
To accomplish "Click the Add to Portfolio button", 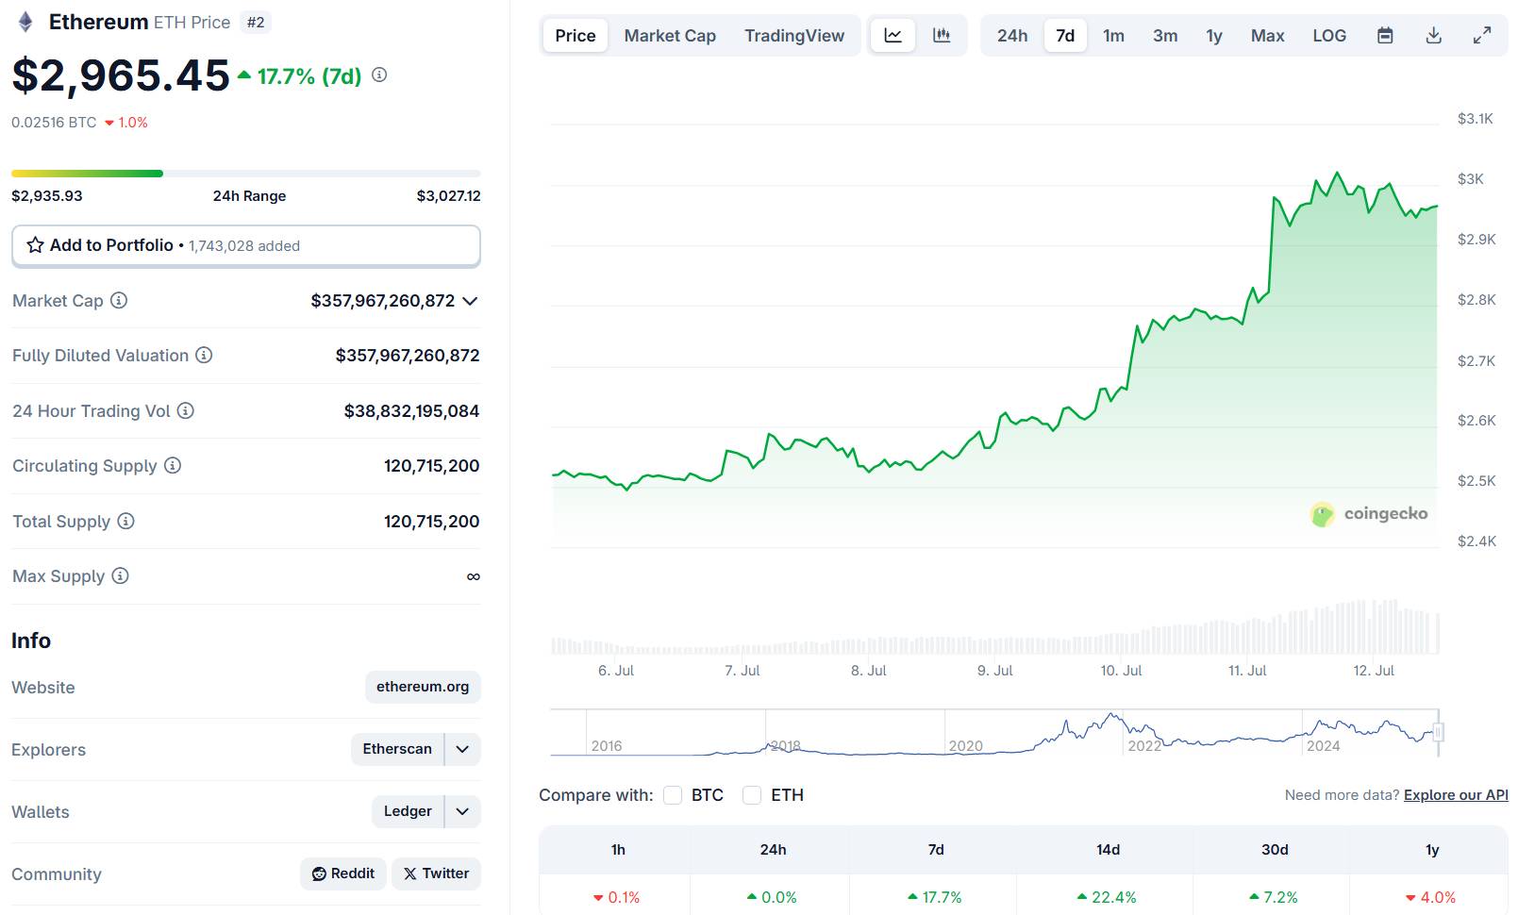I will (246, 245).
